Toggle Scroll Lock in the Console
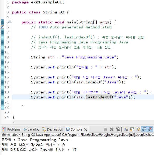This screenshot has width=154, height=155. [x=132, y=129]
